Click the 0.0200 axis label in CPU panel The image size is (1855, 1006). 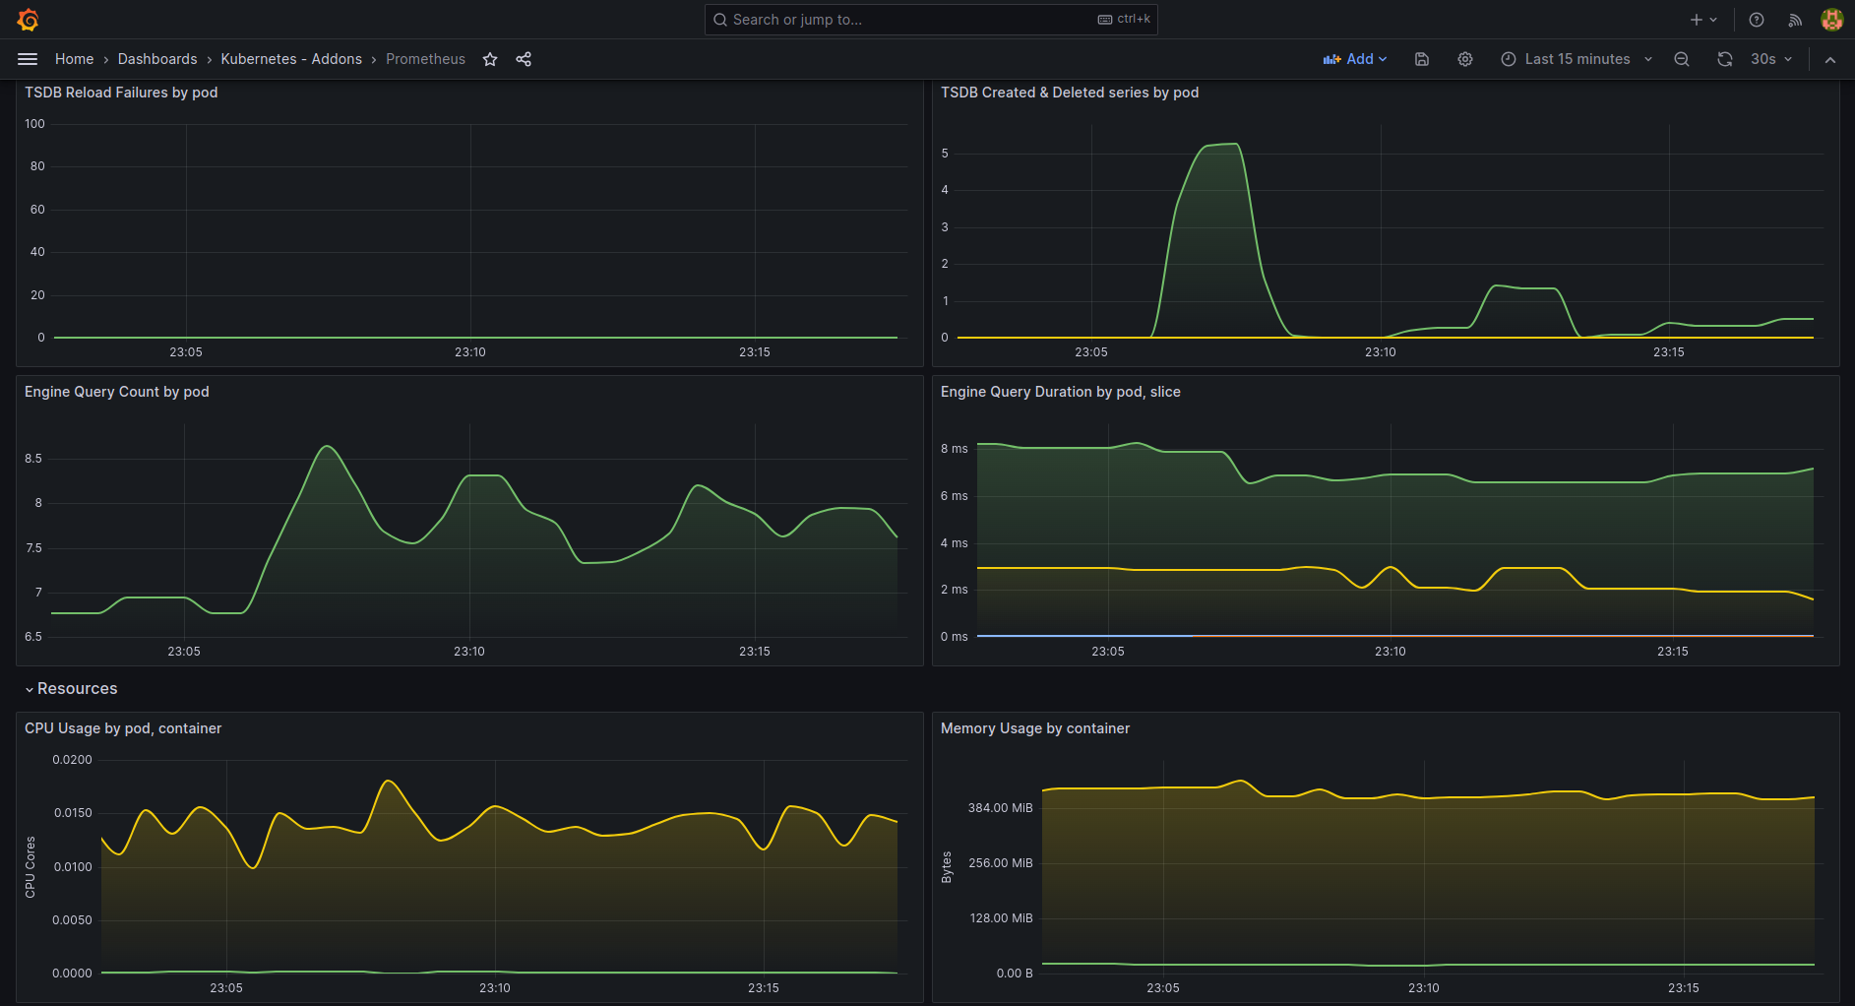click(x=72, y=760)
